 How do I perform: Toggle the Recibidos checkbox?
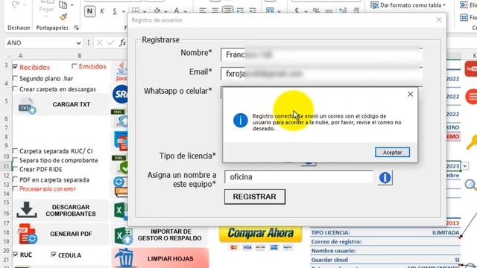(x=15, y=66)
